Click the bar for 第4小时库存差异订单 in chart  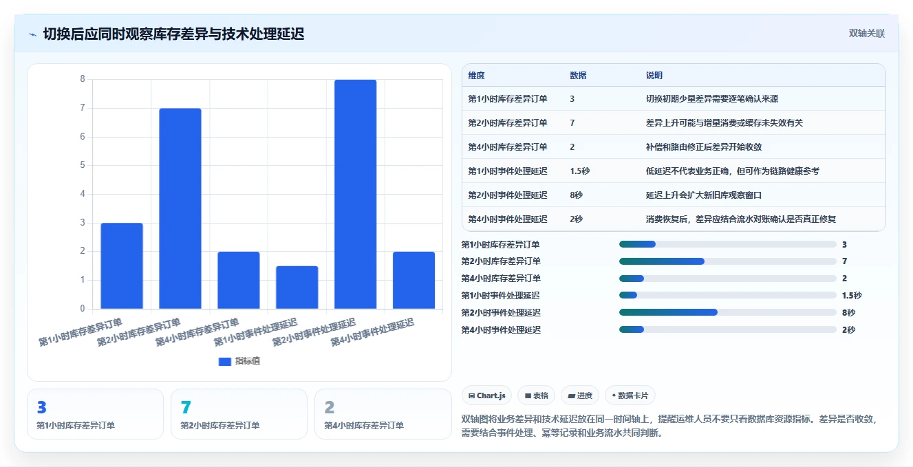coord(239,280)
